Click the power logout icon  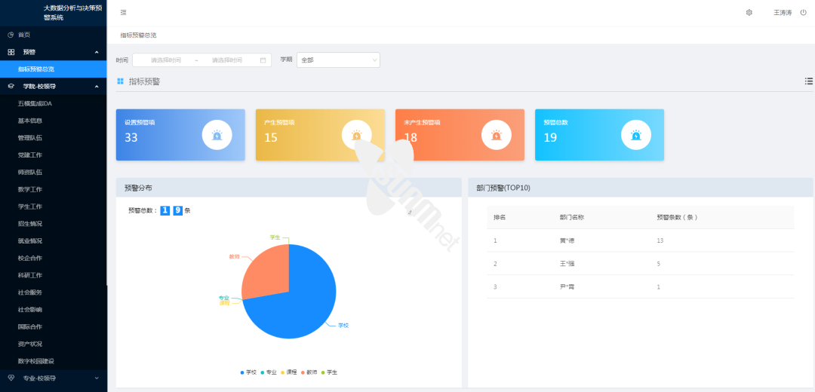(803, 13)
